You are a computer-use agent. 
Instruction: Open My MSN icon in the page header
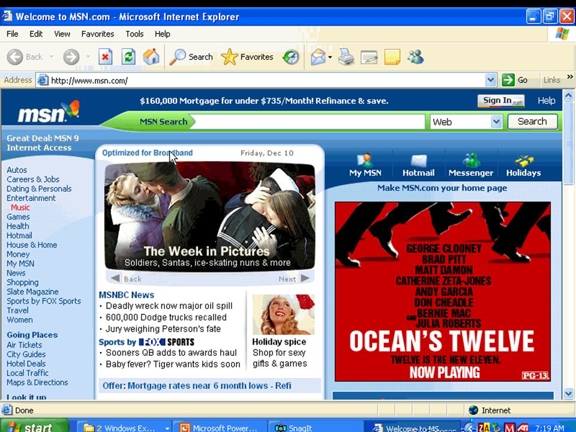coord(365,160)
